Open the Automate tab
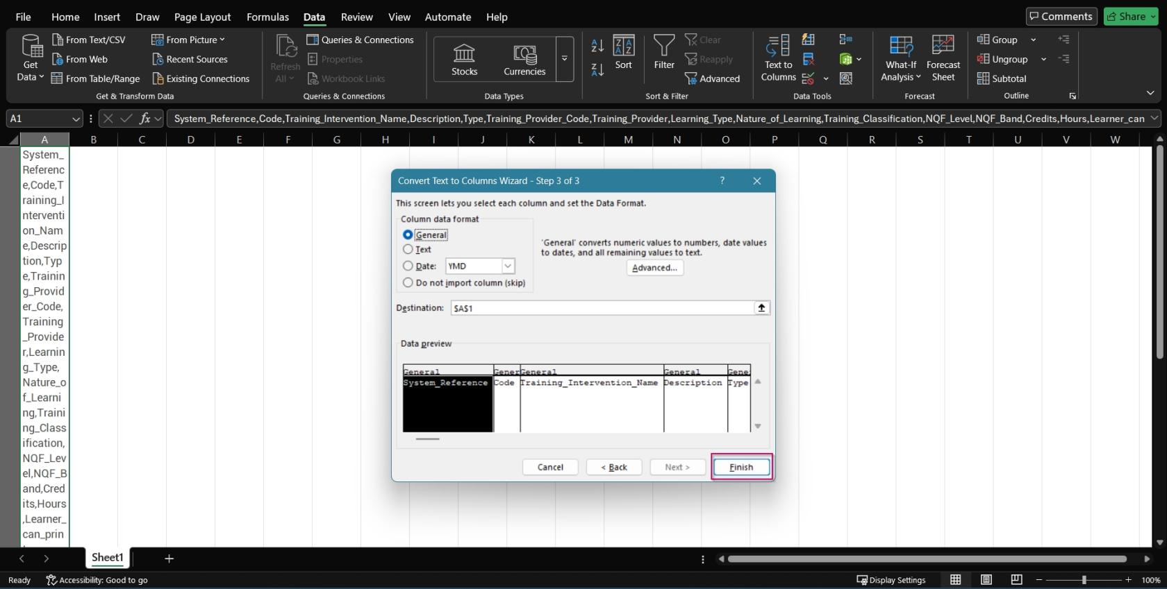 click(x=448, y=17)
